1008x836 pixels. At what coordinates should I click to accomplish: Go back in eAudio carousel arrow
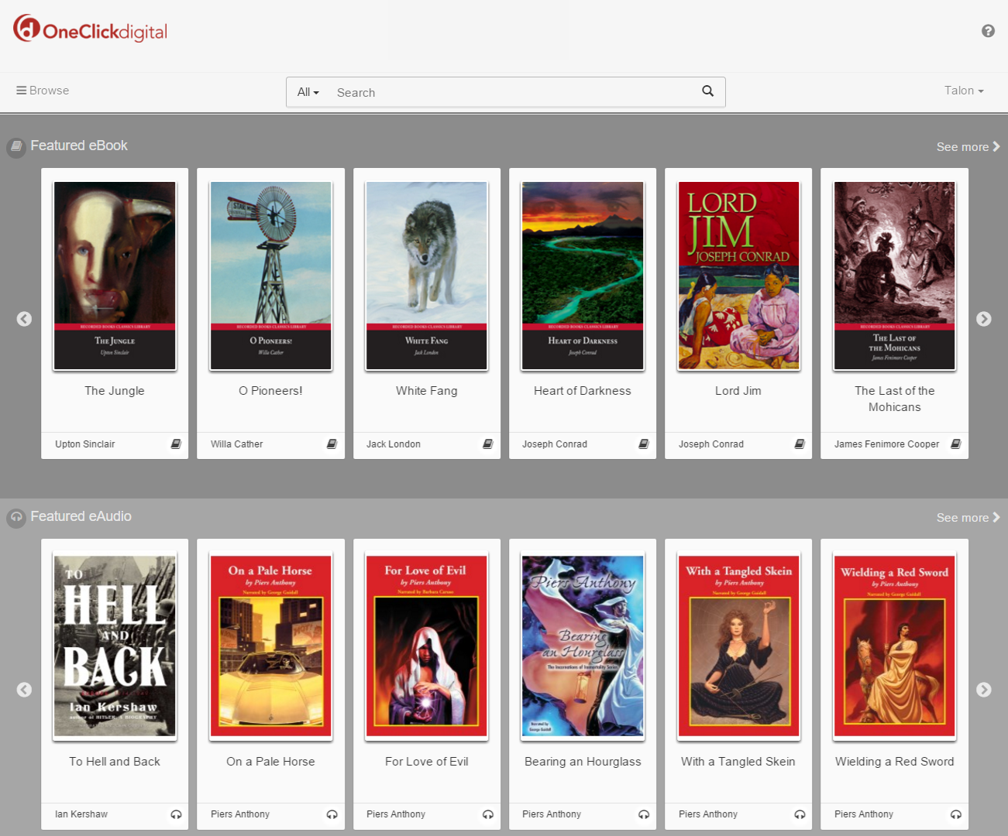click(x=25, y=690)
